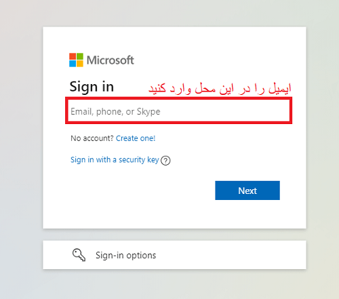Click the green square of the Microsoft logo

click(80, 56)
